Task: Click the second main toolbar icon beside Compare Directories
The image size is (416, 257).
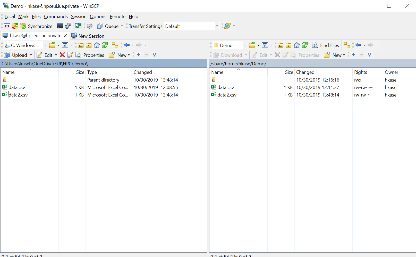Action: (15, 26)
